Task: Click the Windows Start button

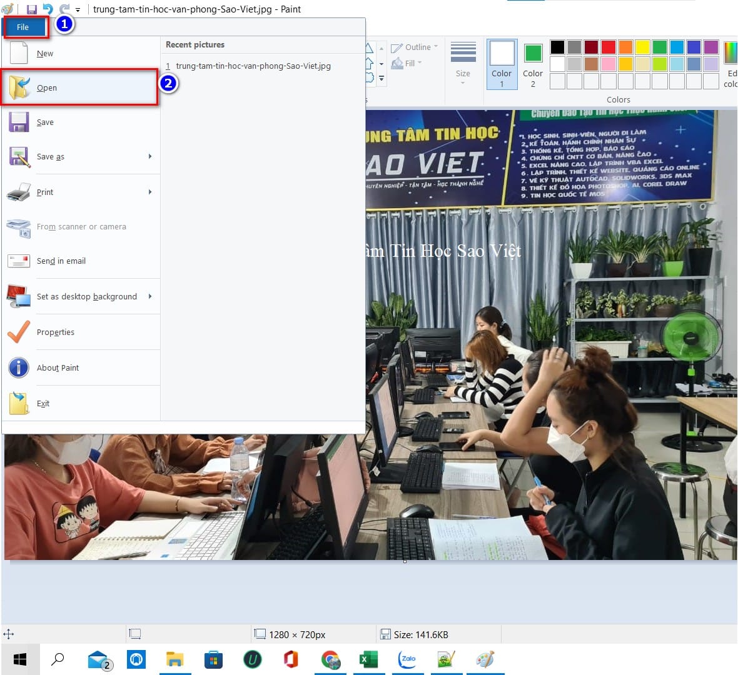Action: (x=20, y=659)
